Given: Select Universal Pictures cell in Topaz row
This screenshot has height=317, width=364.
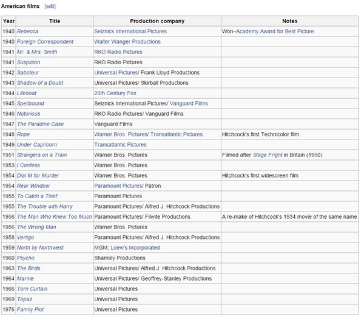Looking at the screenshot, I should tap(157, 299).
